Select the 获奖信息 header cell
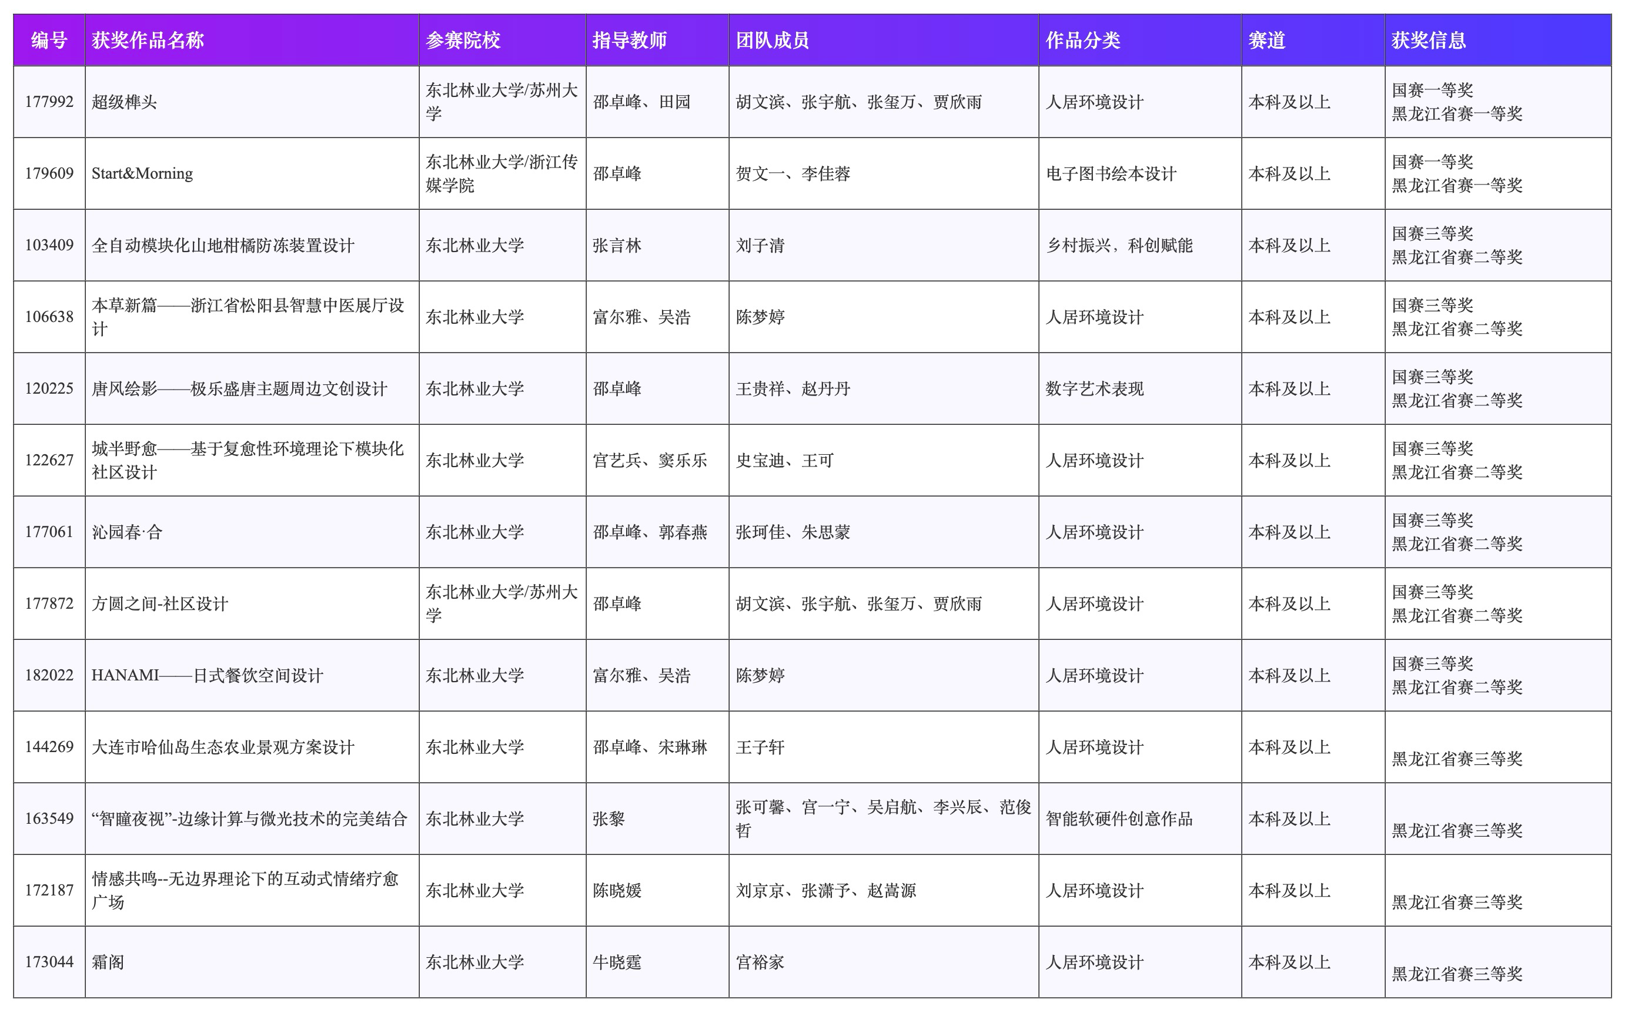Screen dimensions: 1625x1013 (1428, 40)
